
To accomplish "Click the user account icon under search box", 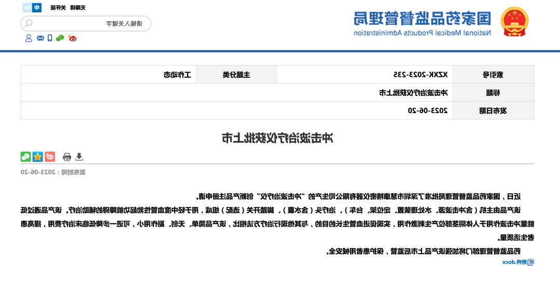I will (29, 38).
